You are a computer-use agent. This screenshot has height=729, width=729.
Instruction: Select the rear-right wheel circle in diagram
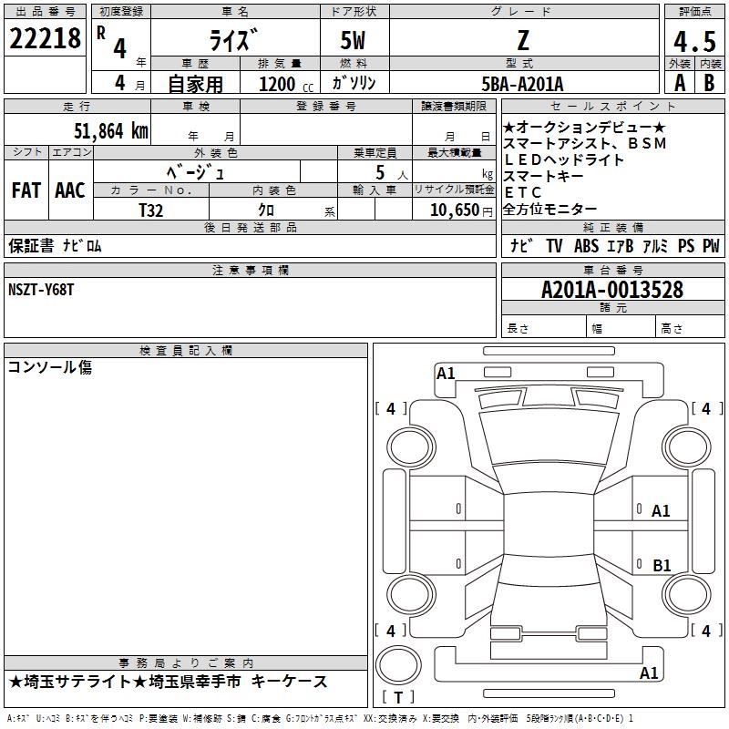coord(687,594)
